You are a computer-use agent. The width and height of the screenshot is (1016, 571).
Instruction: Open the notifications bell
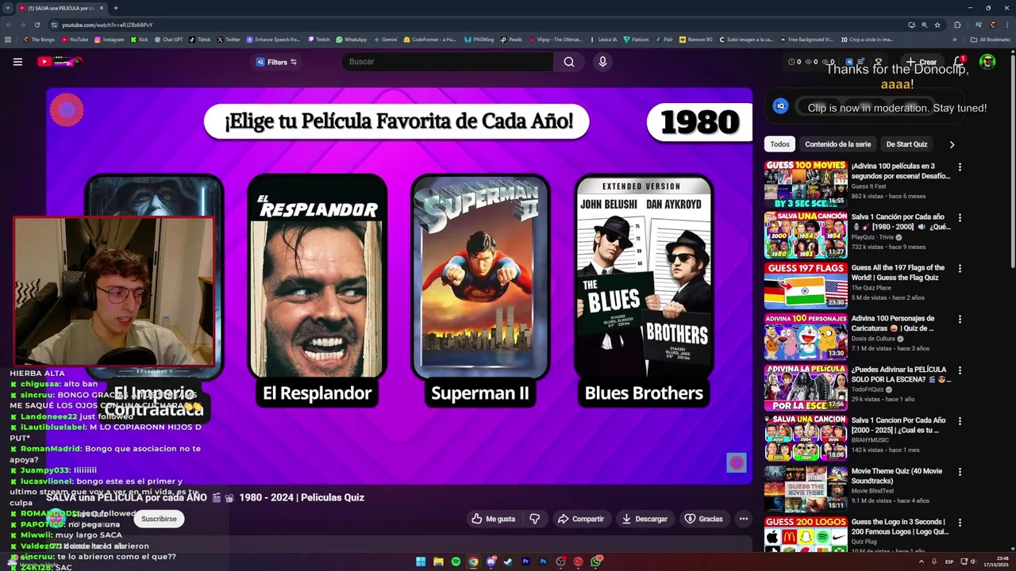pyautogui.click(x=959, y=62)
